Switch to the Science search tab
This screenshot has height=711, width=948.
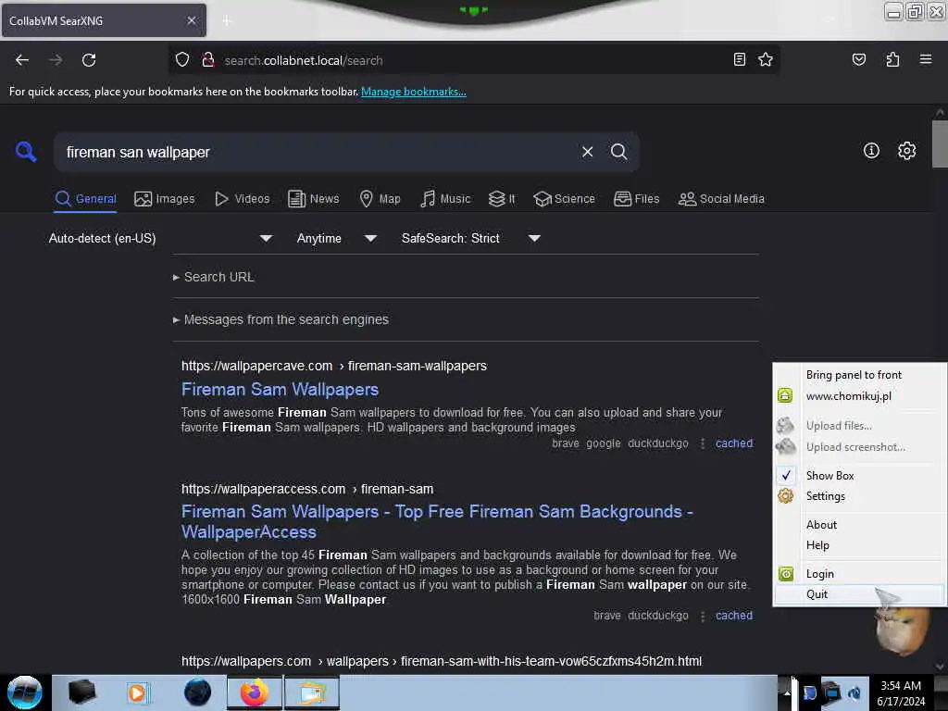coord(564,199)
